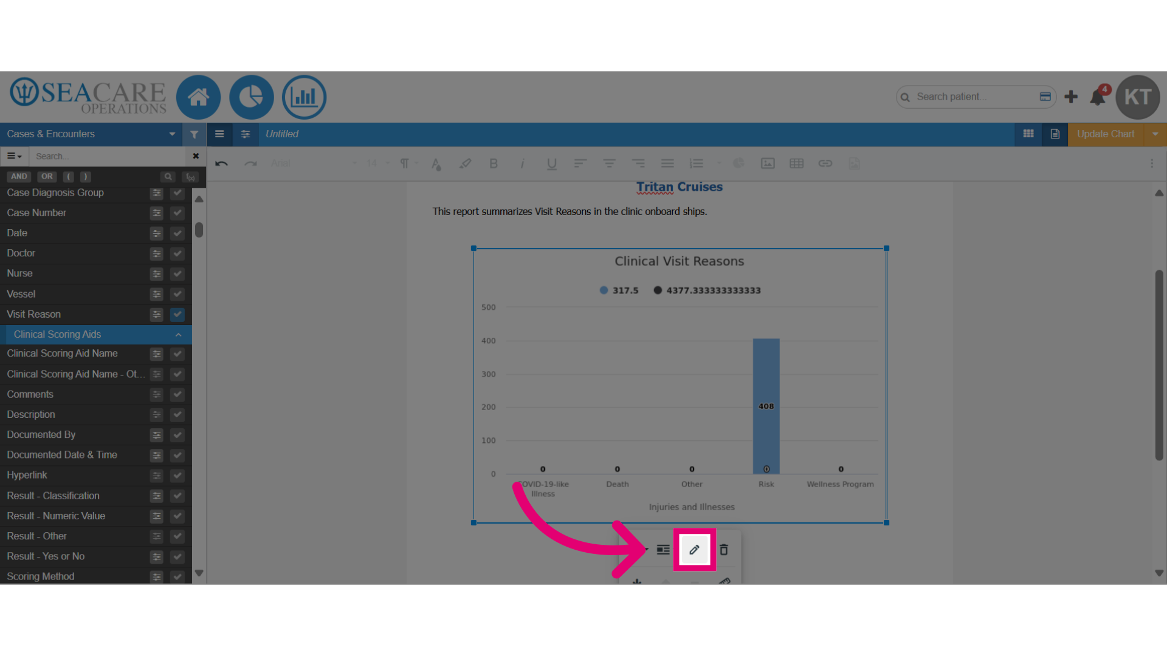Toggle Description field checkbox
Screen dimensions: 1167x656
coord(177,415)
